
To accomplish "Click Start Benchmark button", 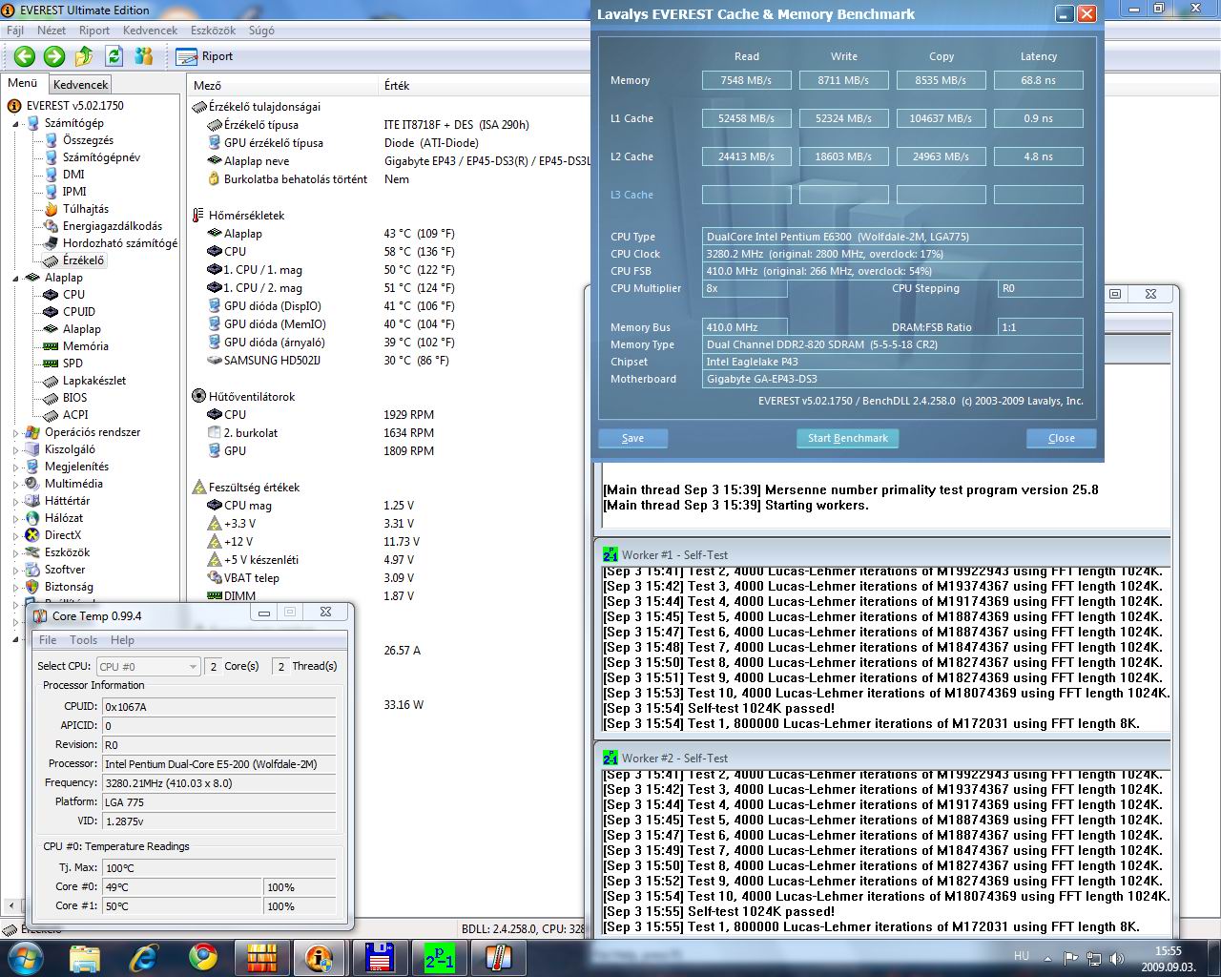I will pyautogui.click(x=847, y=438).
